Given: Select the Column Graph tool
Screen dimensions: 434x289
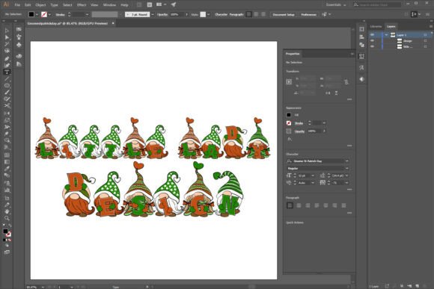Looking at the screenshot, I should point(7,190).
